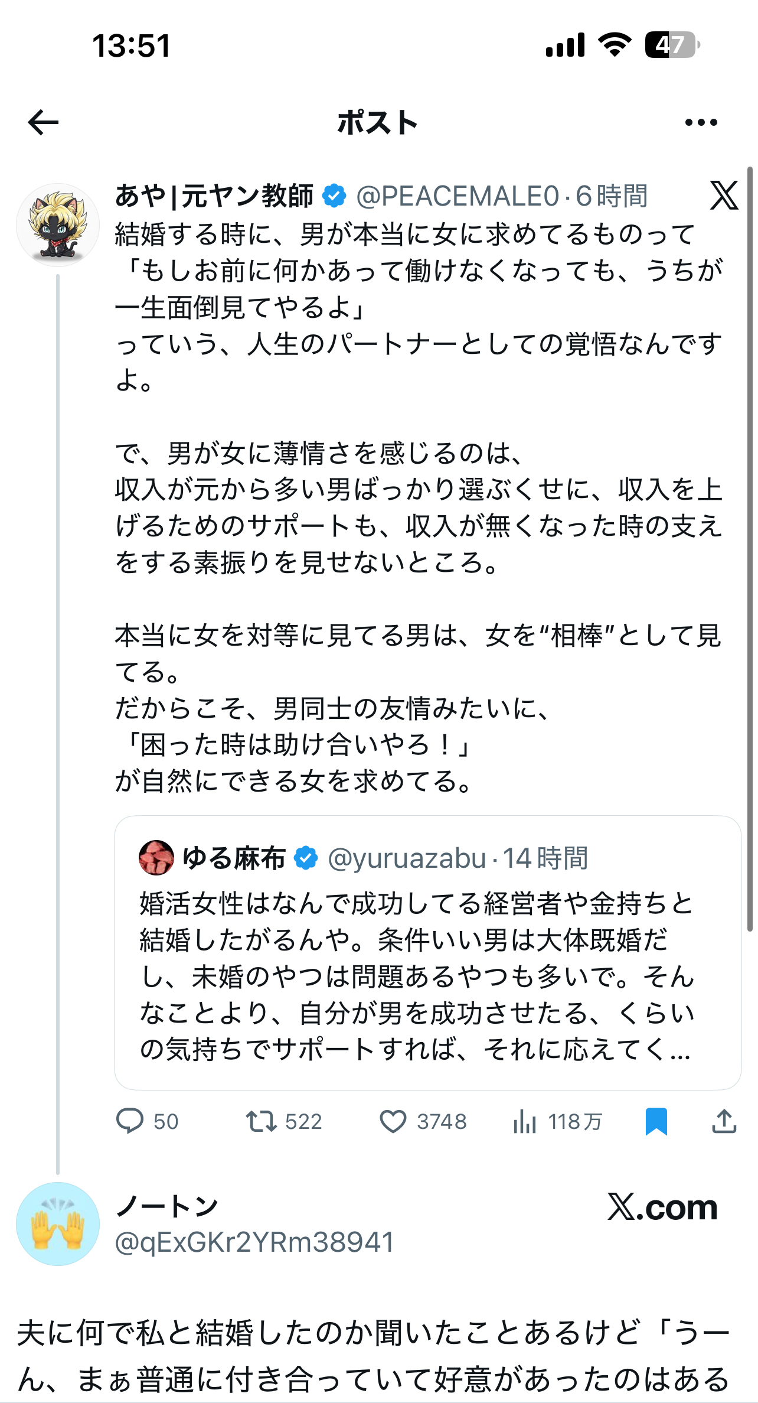Tap the view analytics bar chart icon
This screenshot has height=1403, width=758.
(x=525, y=1121)
